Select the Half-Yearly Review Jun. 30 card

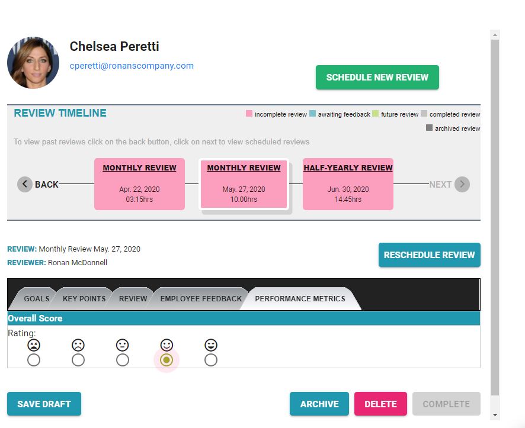348,184
